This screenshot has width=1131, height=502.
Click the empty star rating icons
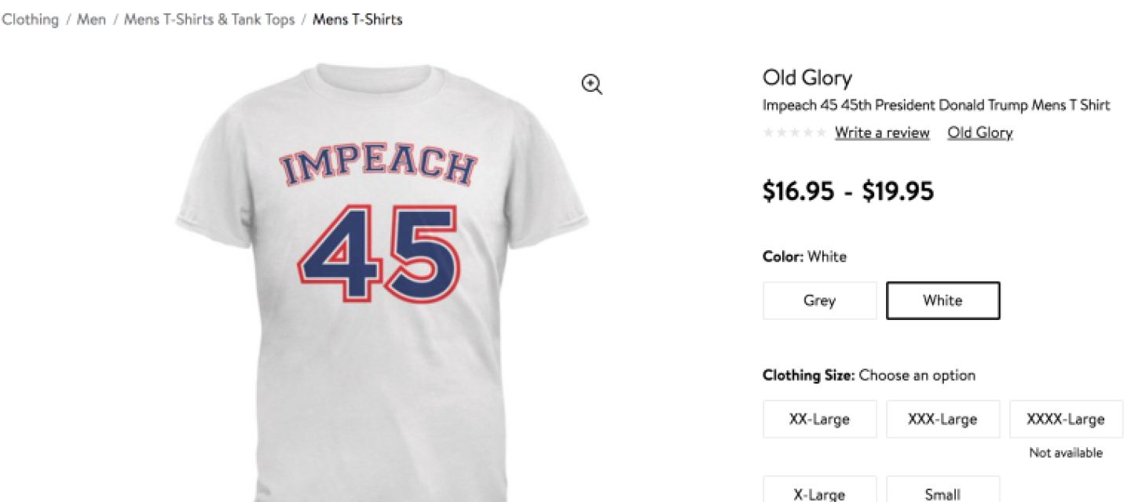[794, 133]
